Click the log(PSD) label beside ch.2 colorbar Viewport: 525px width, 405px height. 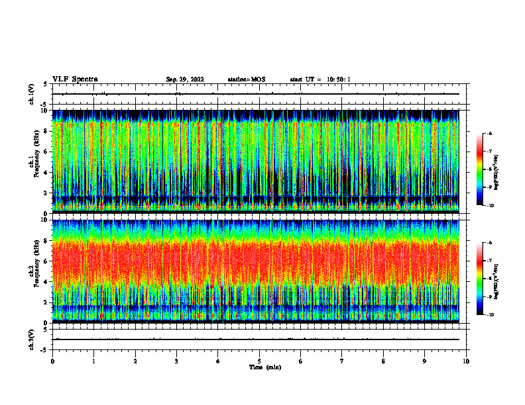pyautogui.click(x=496, y=281)
